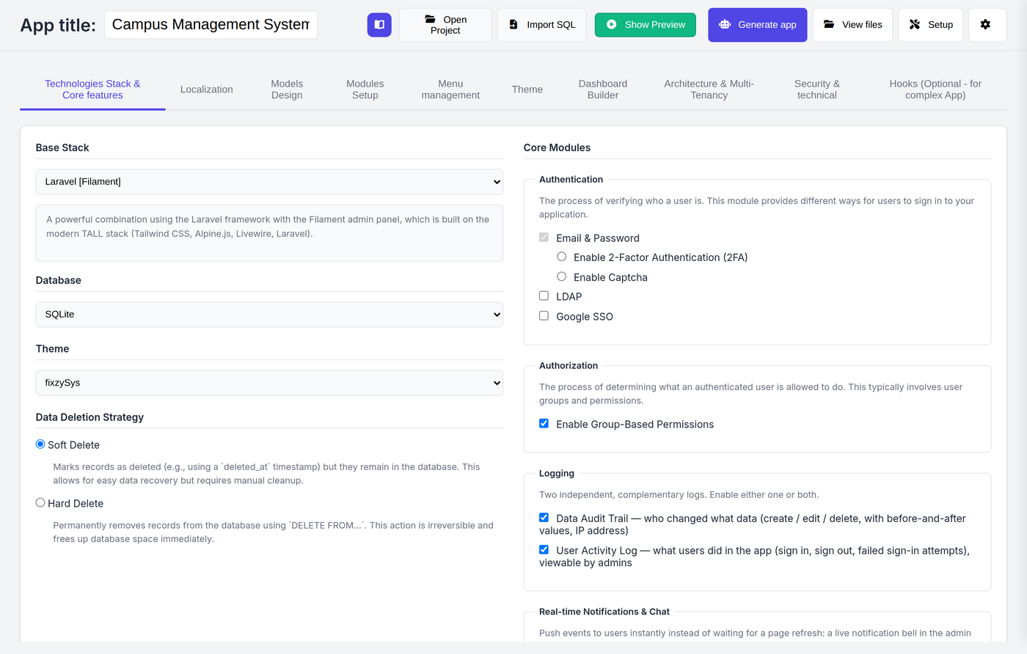Toggle the sidebar panel layout icon button
1027x654 pixels.
pyautogui.click(x=379, y=24)
